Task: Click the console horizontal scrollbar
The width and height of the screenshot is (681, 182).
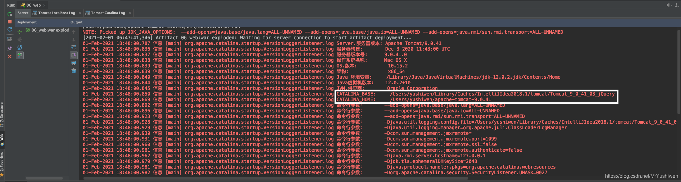Action: (276, 179)
